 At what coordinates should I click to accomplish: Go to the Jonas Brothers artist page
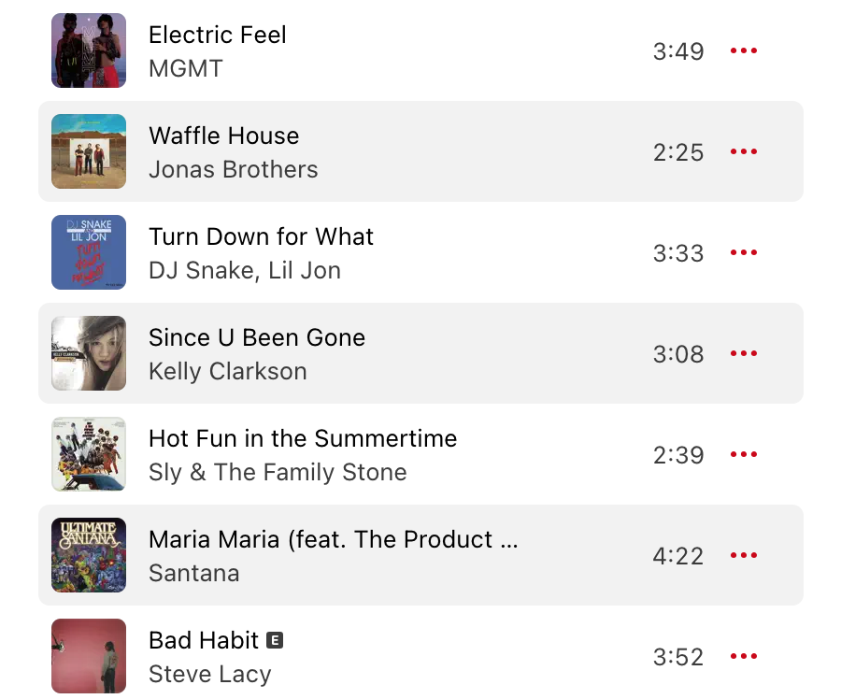coord(233,169)
